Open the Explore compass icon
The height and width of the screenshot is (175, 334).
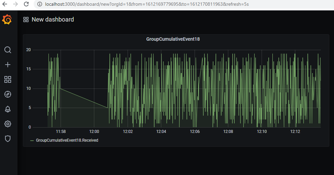[x=8, y=94]
